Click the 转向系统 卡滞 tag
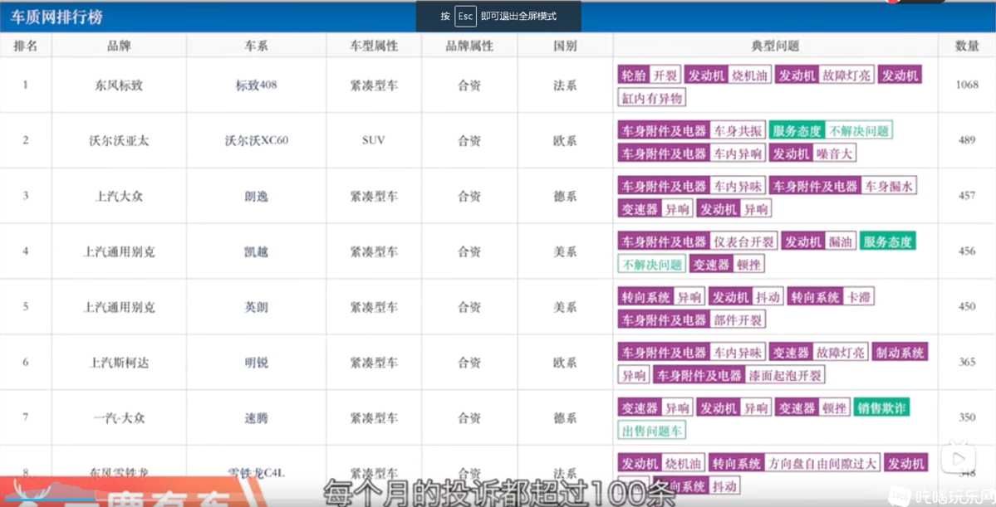The width and height of the screenshot is (996, 507). (830, 297)
